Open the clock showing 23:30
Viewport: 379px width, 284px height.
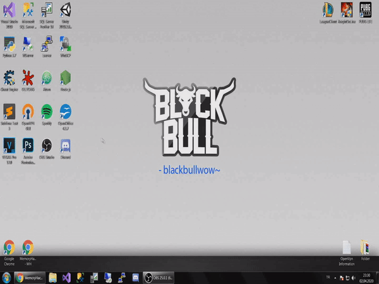pos(366,278)
